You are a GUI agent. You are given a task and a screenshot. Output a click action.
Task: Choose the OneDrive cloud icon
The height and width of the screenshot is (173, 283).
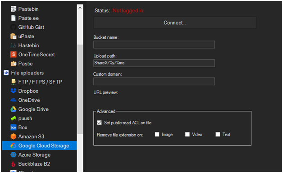click(x=14, y=100)
